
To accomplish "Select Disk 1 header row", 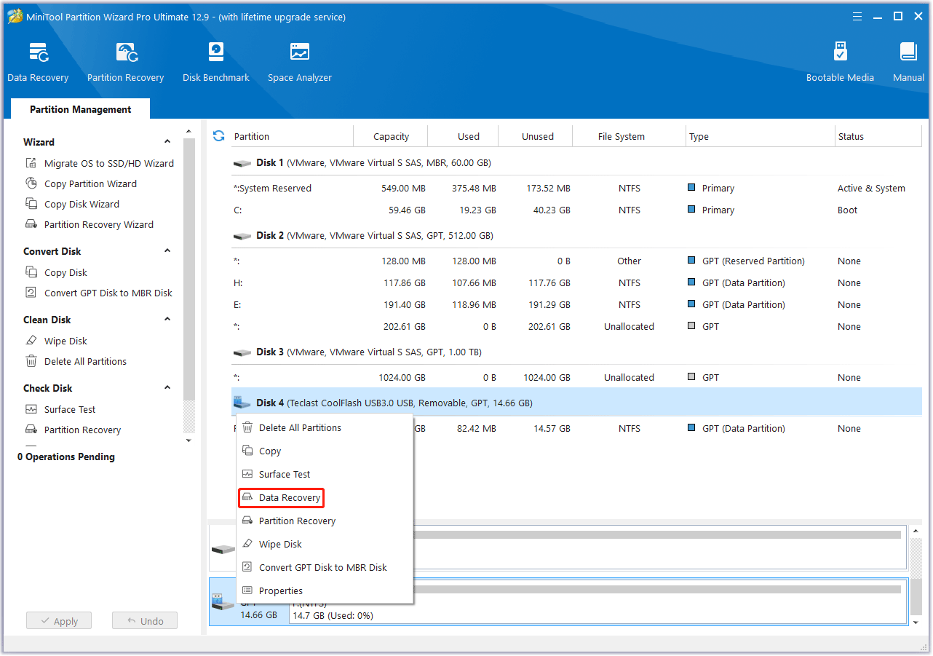I will (x=576, y=163).
